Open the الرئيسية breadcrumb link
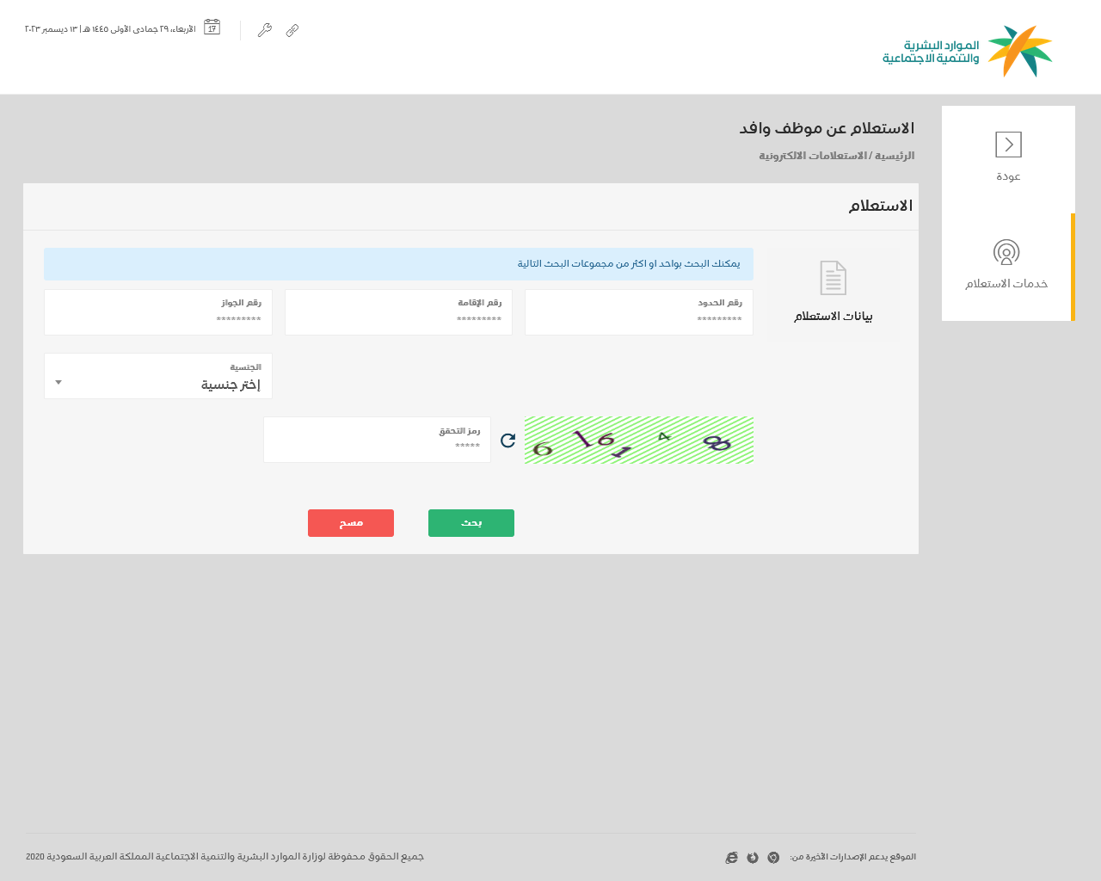1101x881 pixels. 895,156
